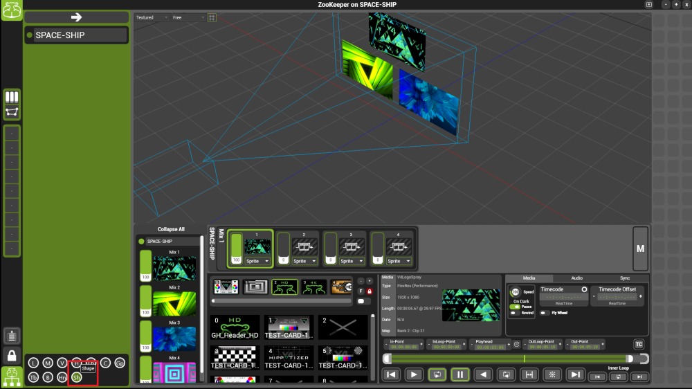Screen dimensions: 692x389
Task: Select the SPACE-SHIP system entry
Action: 76,35
